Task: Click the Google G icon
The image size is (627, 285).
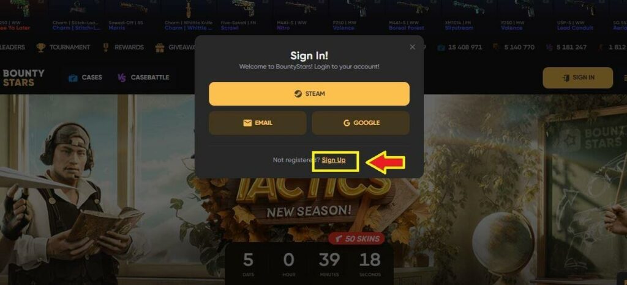Action: pyautogui.click(x=347, y=123)
